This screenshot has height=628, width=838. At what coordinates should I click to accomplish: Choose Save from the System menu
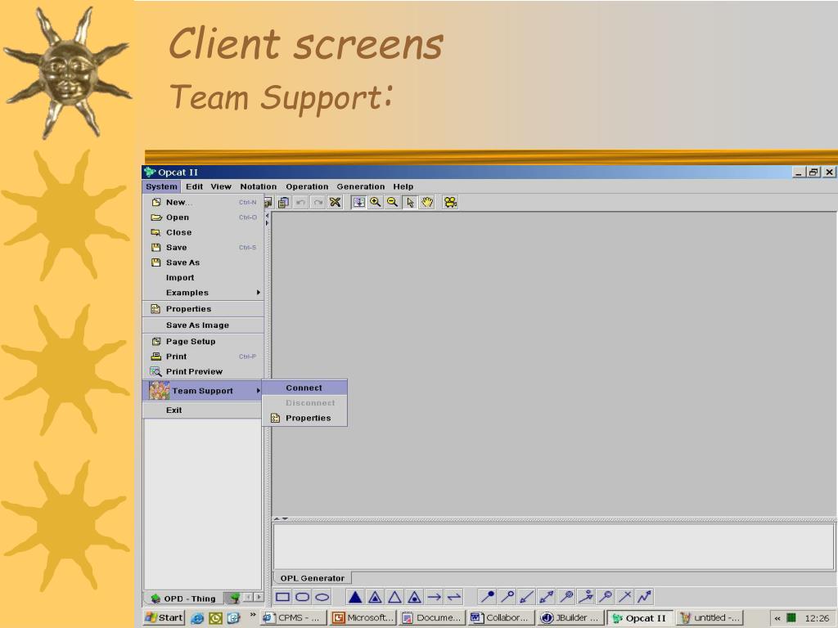coord(204,247)
